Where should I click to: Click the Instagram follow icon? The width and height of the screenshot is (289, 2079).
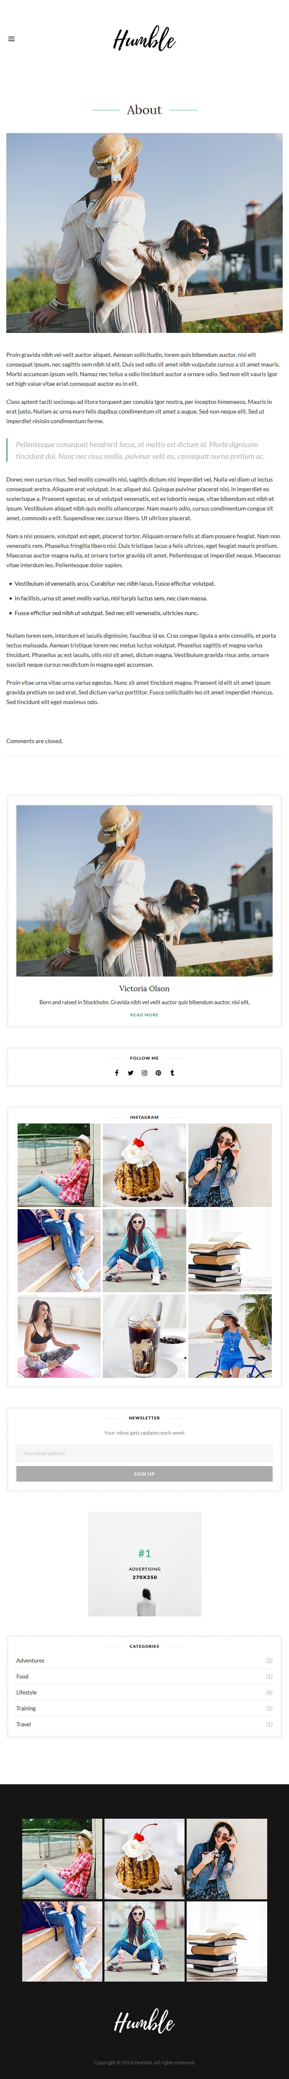point(144,1073)
